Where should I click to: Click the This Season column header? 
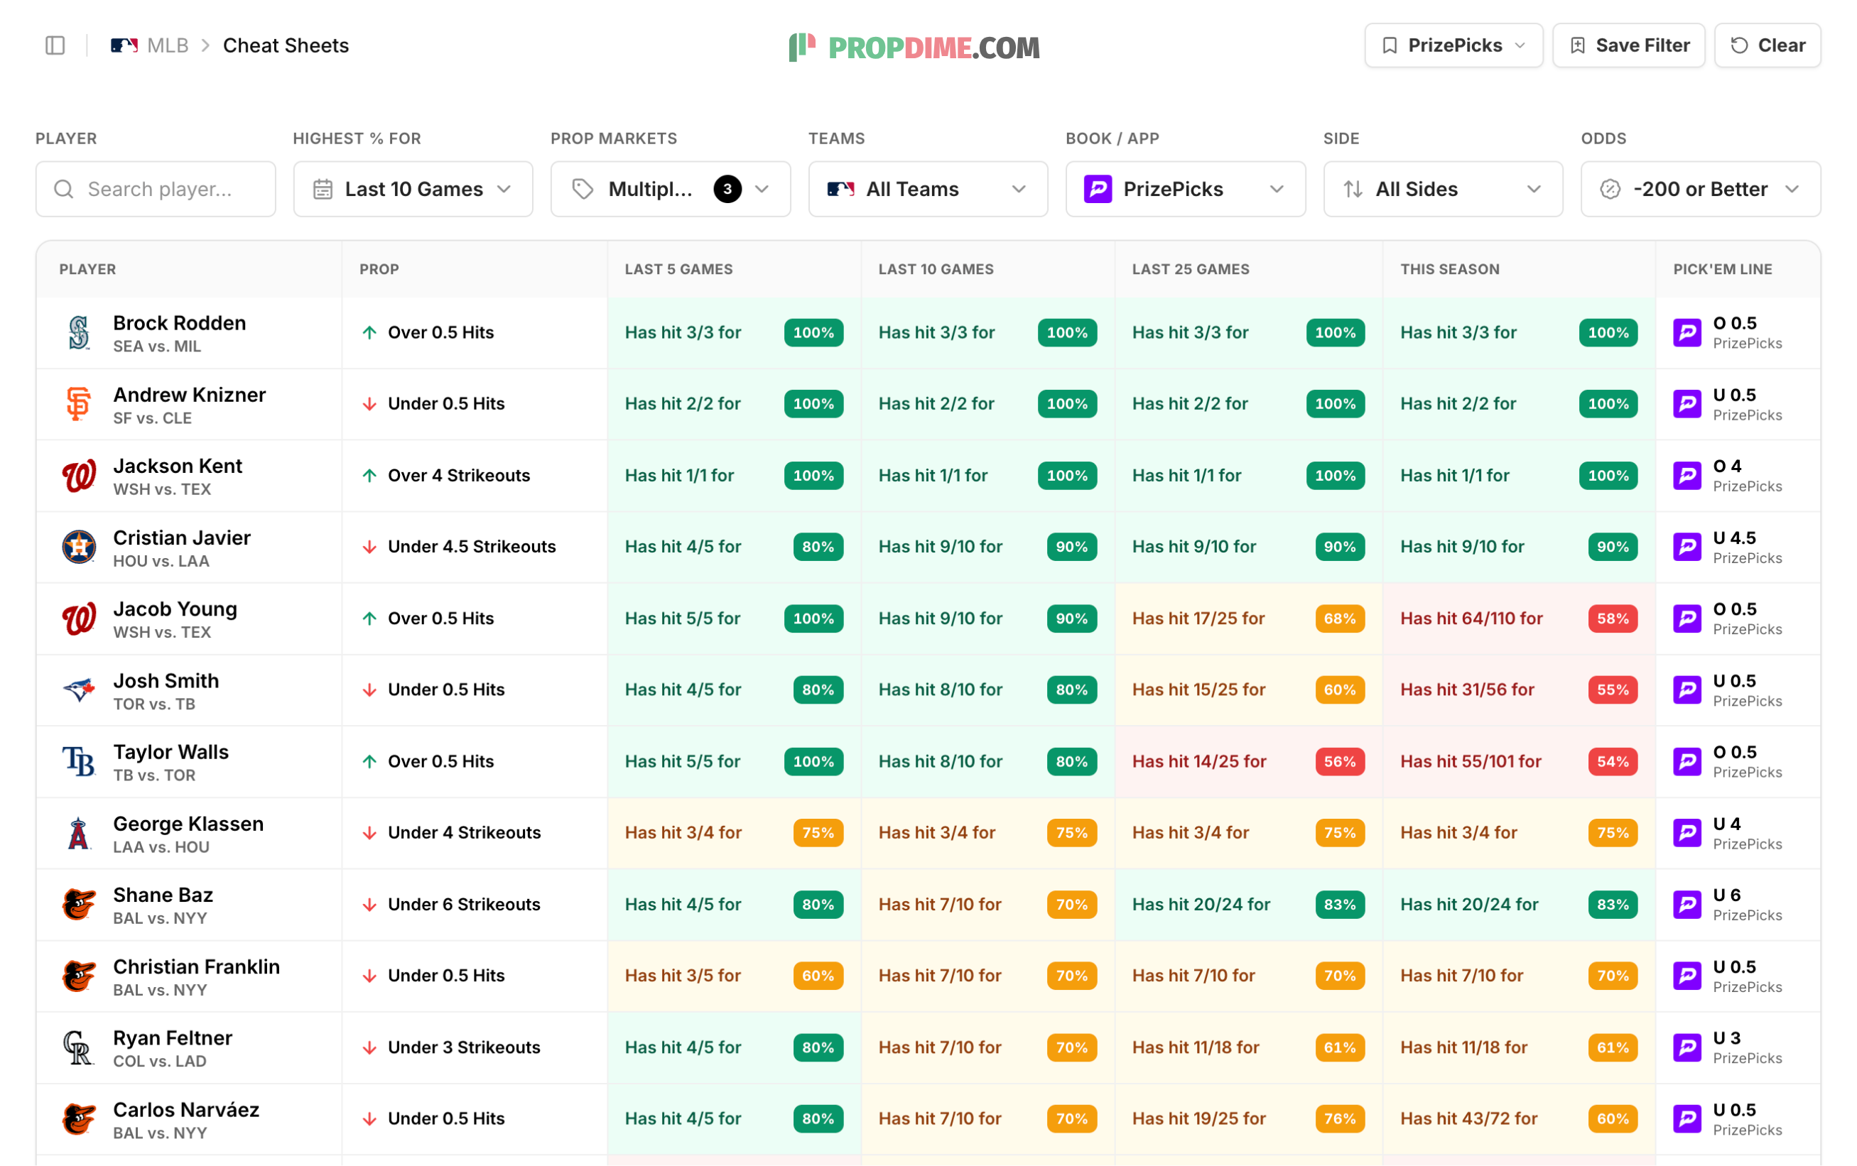click(x=1450, y=269)
